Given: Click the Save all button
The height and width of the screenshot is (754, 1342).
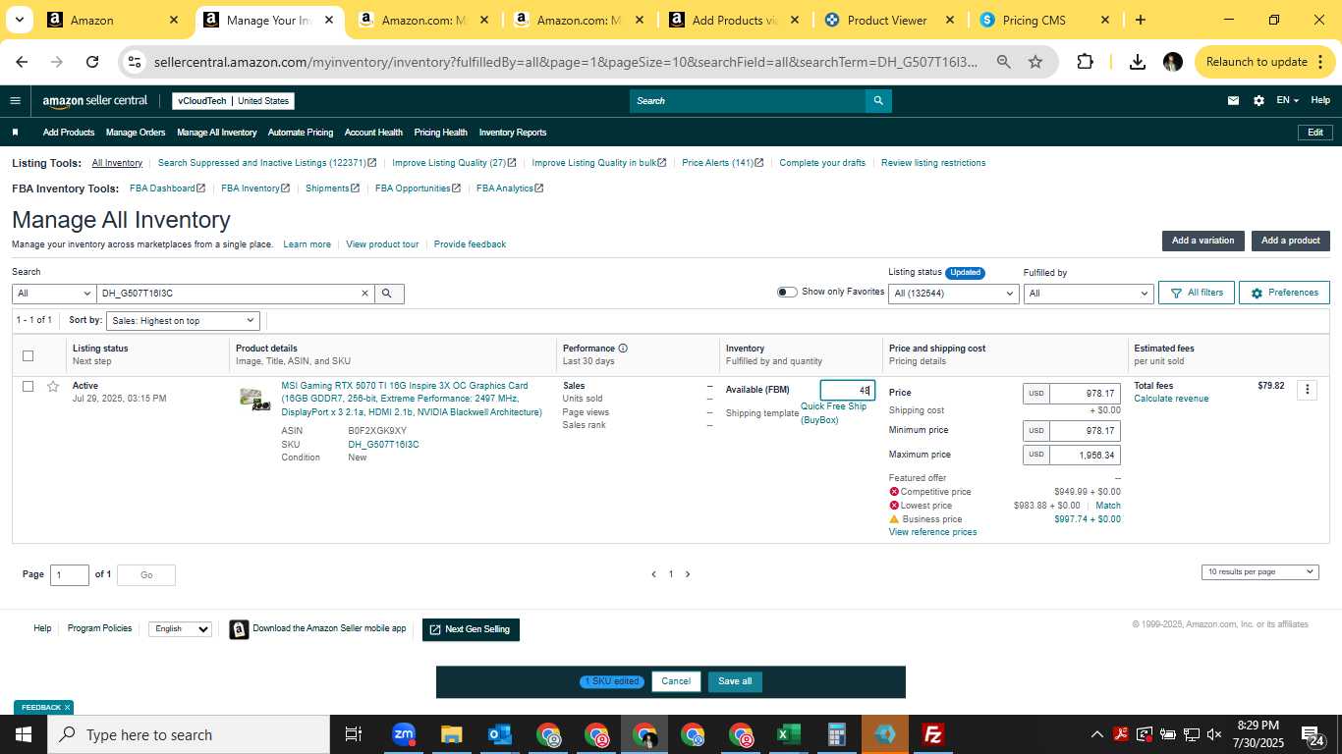Looking at the screenshot, I should pos(735,681).
